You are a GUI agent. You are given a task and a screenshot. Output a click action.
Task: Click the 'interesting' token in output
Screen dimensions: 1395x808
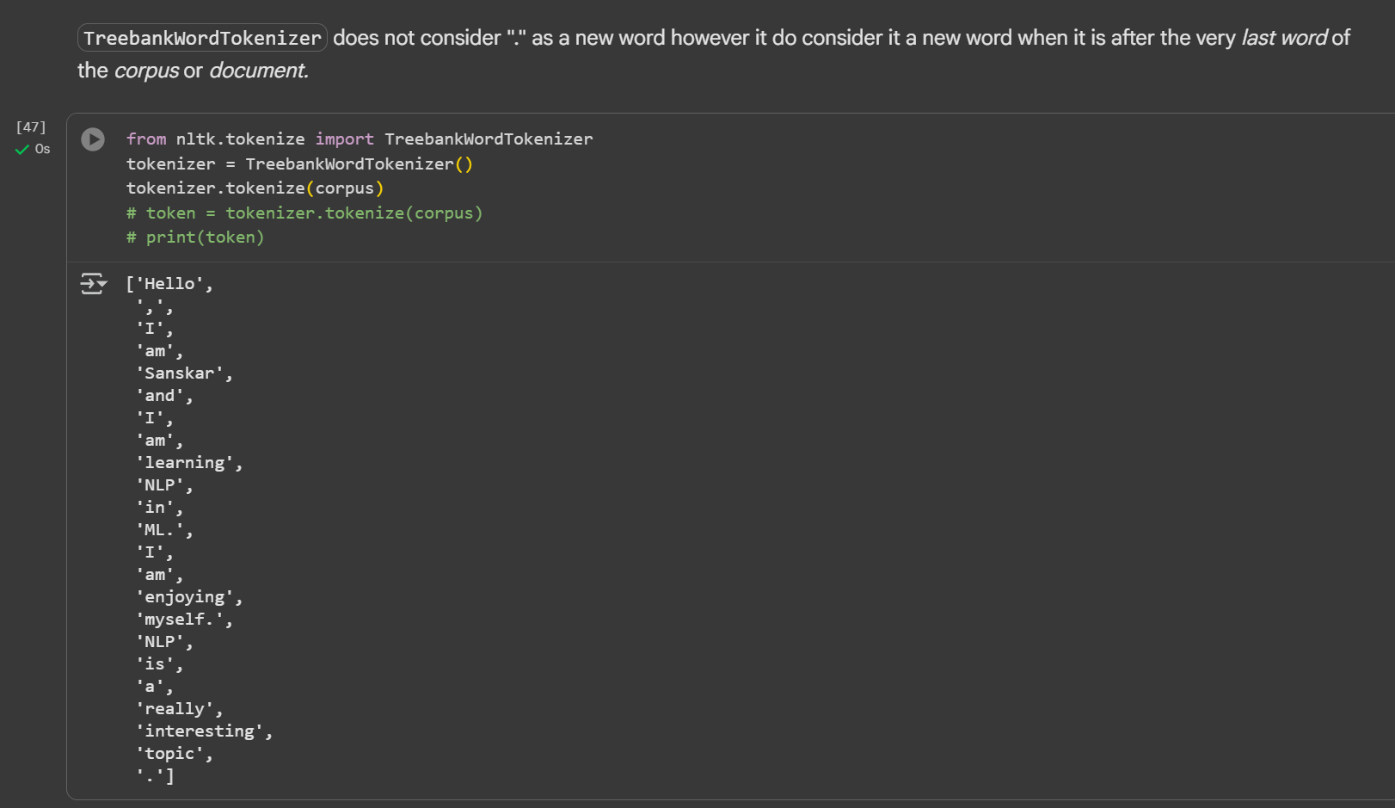(x=200, y=731)
